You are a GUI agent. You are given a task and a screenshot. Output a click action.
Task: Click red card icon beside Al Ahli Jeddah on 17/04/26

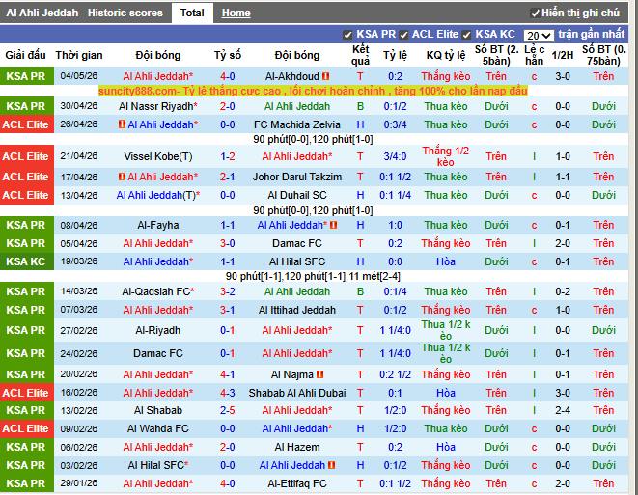[122, 177]
